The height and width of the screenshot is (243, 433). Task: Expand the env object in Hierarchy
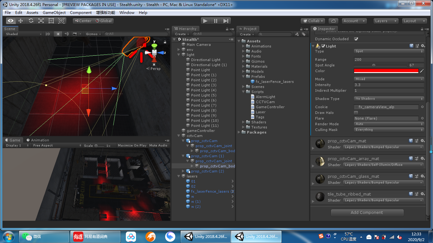179,50
